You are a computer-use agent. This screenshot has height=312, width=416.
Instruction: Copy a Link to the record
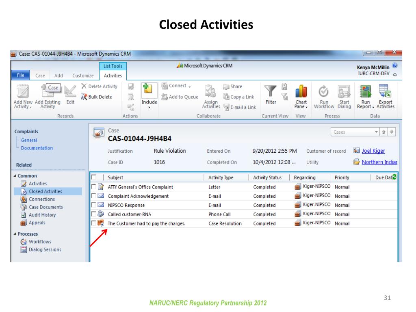(x=238, y=97)
